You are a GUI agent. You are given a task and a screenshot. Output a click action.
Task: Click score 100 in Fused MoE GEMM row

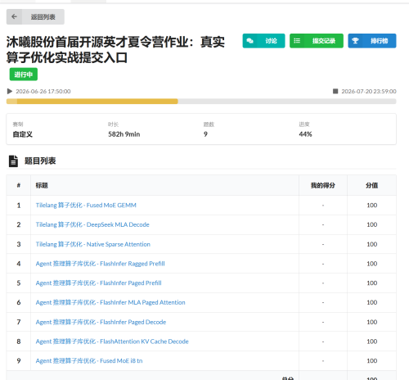(x=372, y=205)
